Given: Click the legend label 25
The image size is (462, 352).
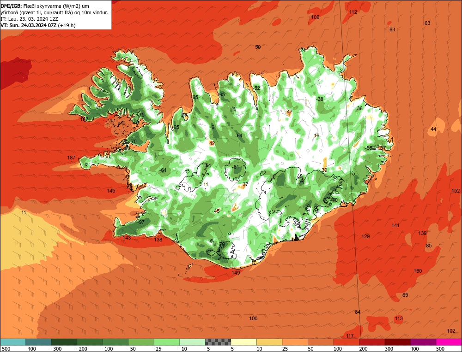Looking at the screenshot, I should pyautogui.click(x=285, y=349).
